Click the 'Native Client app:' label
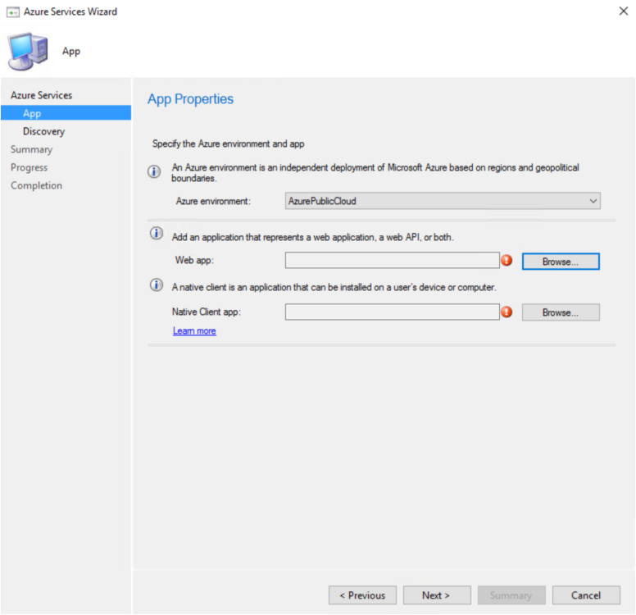The width and height of the screenshot is (636, 615). tap(207, 312)
